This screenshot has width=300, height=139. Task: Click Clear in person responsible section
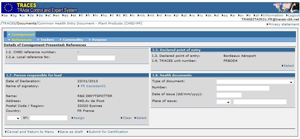126,118
